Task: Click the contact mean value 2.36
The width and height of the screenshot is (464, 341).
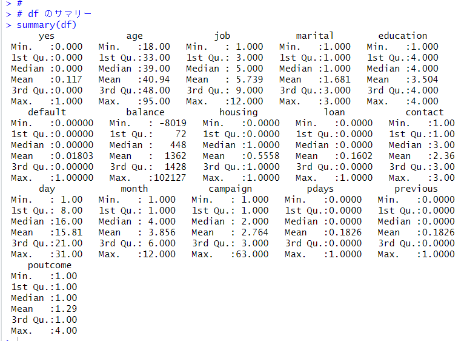Action: [444, 156]
